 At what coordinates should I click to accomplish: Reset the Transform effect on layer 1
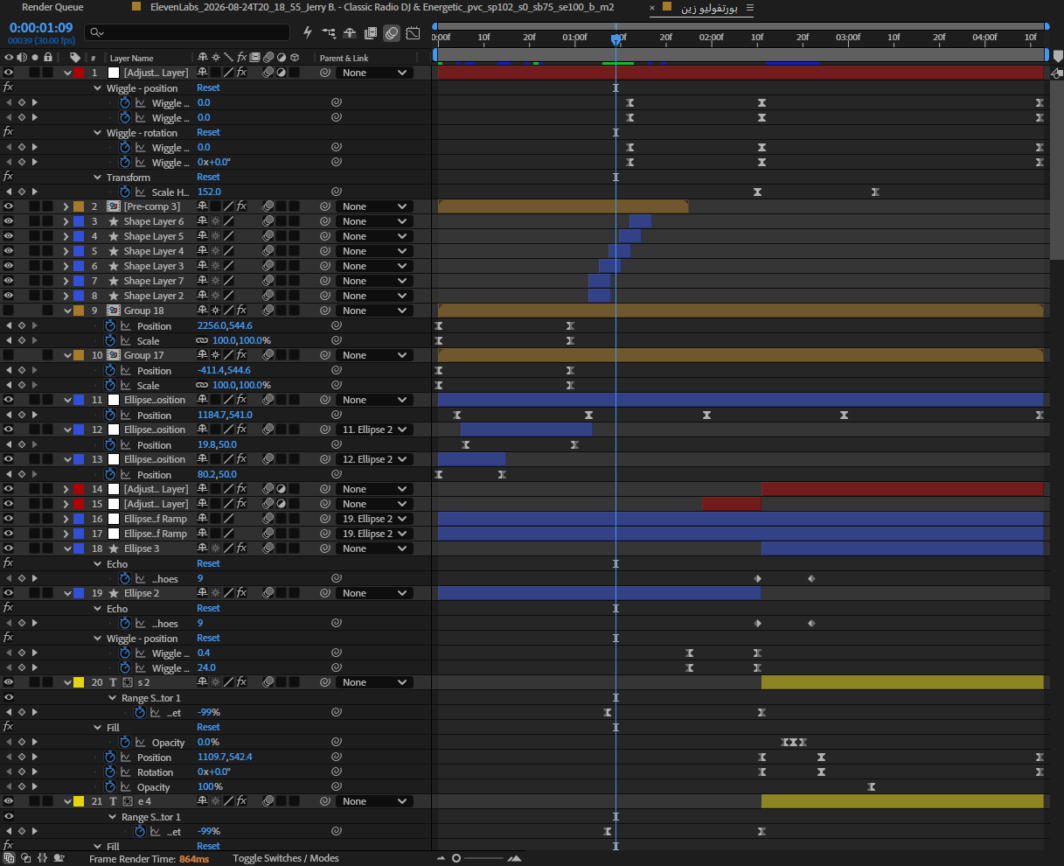(208, 177)
